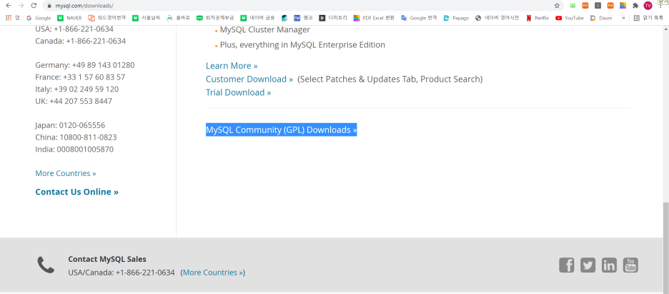Open the Learn More » link
The height and width of the screenshot is (294, 669).
pyautogui.click(x=232, y=66)
